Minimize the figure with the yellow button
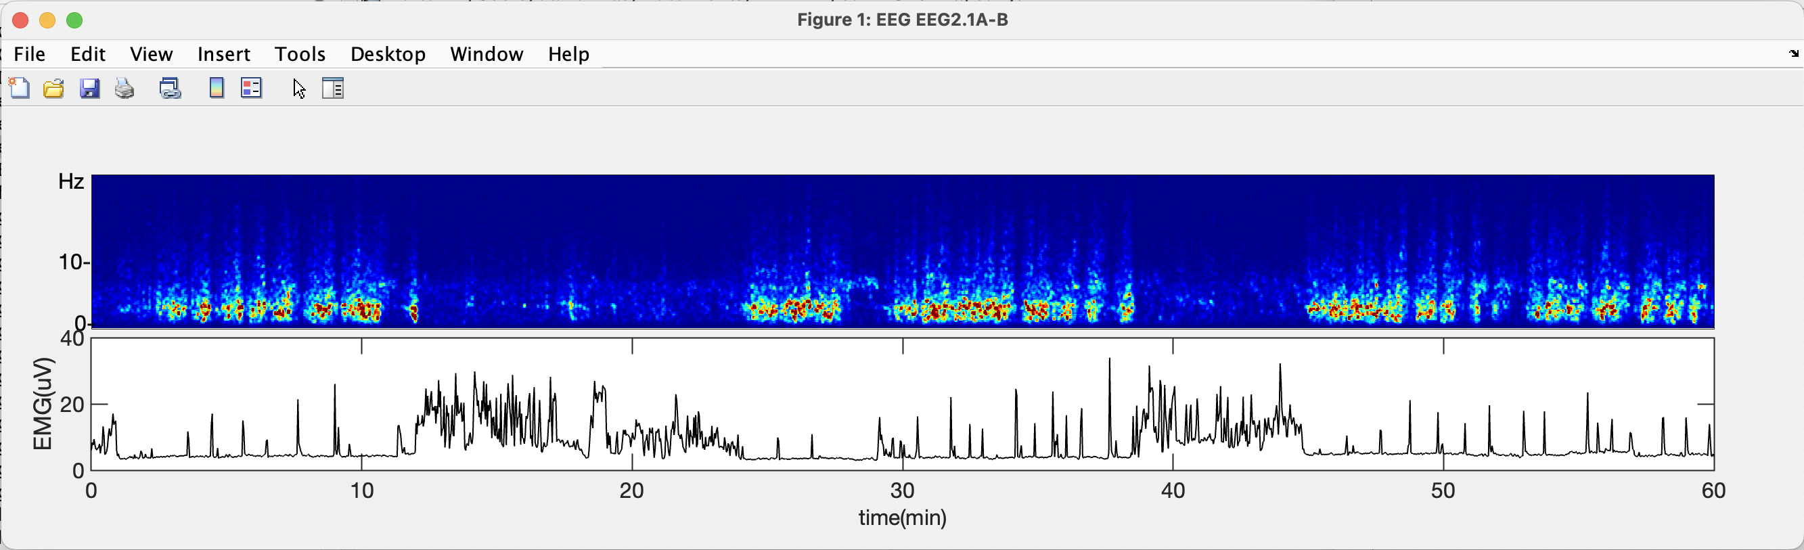The height and width of the screenshot is (550, 1804). (x=47, y=20)
